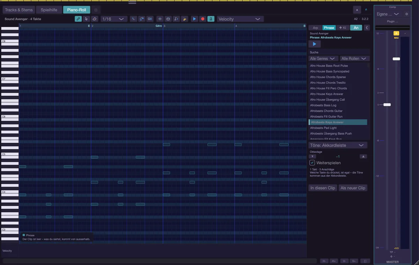Toggle the An switch in phrase panel
Screen dimensions: 419x265
pyautogui.click(x=356, y=28)
